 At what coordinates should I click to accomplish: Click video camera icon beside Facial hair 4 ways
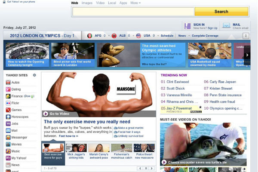tap(116, 132)
